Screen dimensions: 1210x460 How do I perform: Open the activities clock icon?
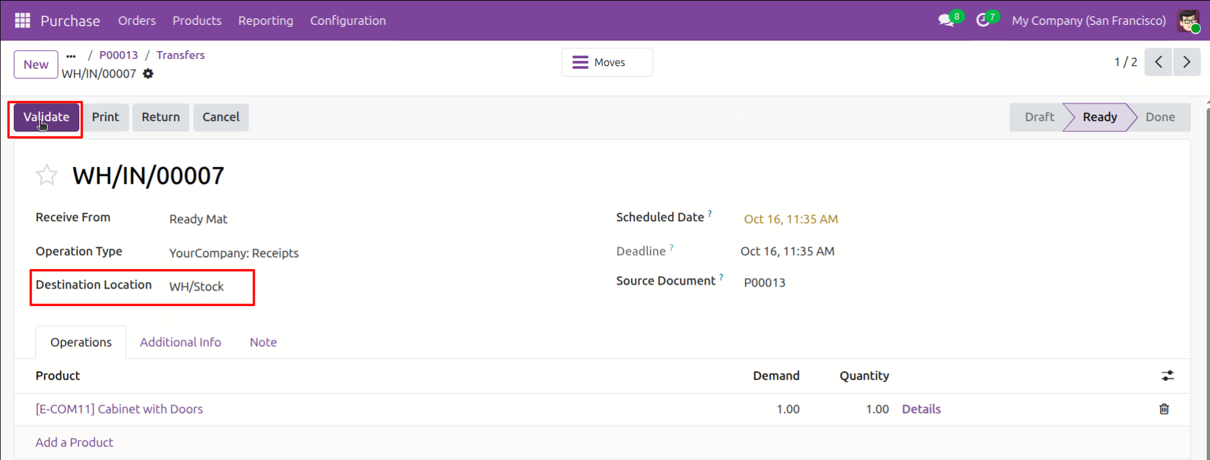tap(982, 20)
